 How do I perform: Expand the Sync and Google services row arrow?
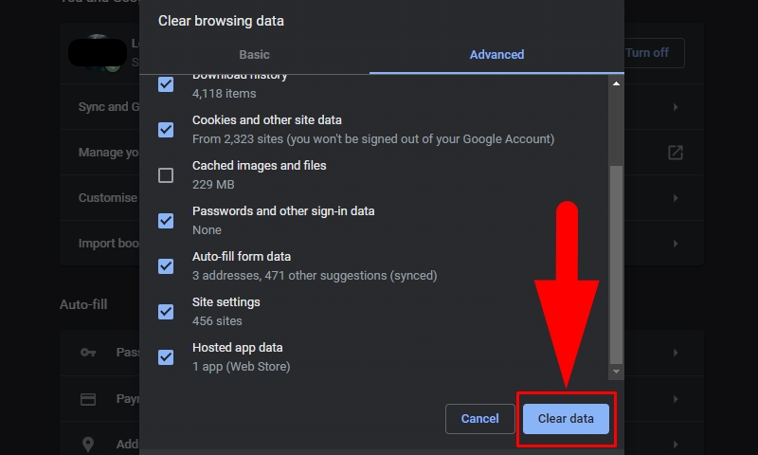tap(676, 107)
